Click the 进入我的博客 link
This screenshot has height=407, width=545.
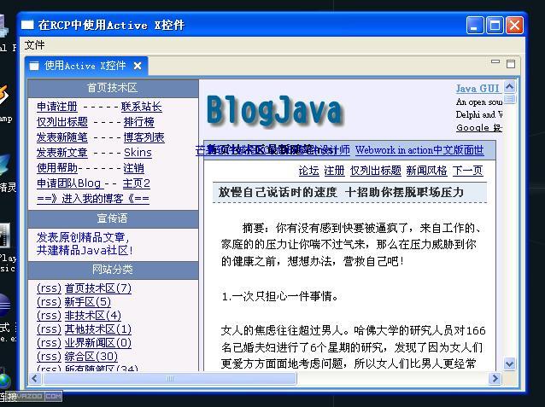(93, 198)
